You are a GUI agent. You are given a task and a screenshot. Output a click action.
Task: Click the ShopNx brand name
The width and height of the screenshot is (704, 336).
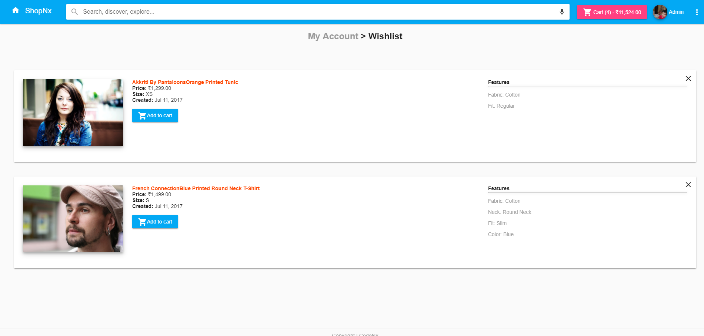pyautogui.click(x=38, y=11)
